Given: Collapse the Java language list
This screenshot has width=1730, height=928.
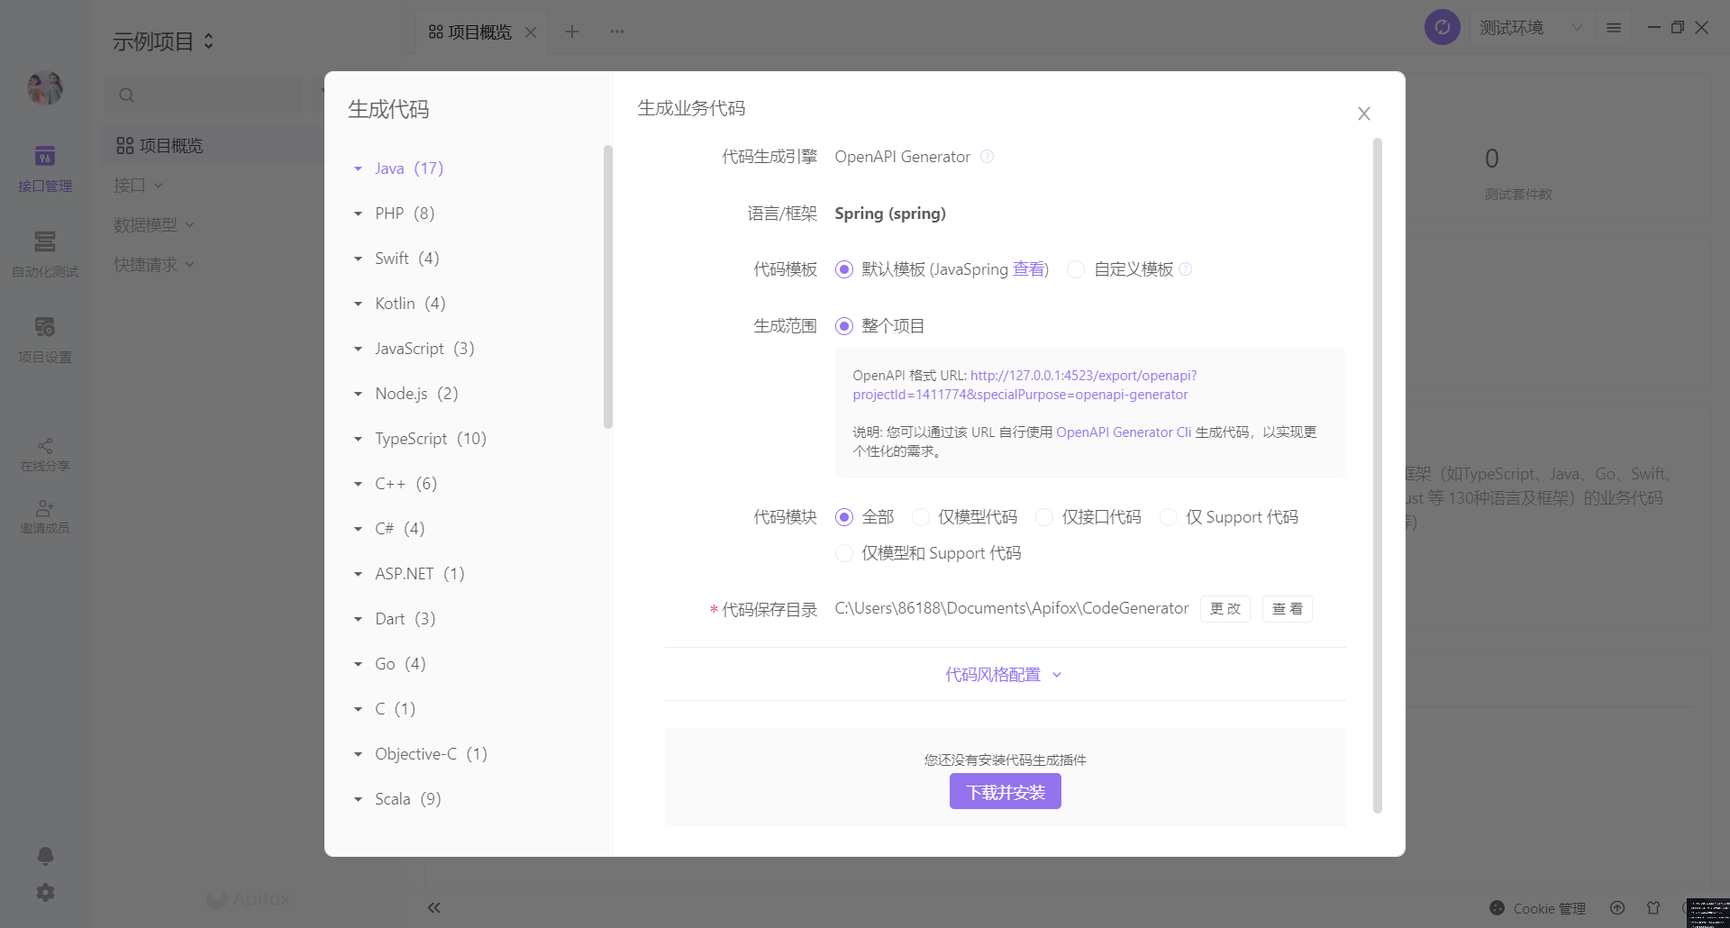Looking at the screenshot, I should pyautogui.click(x=358, y=168).
